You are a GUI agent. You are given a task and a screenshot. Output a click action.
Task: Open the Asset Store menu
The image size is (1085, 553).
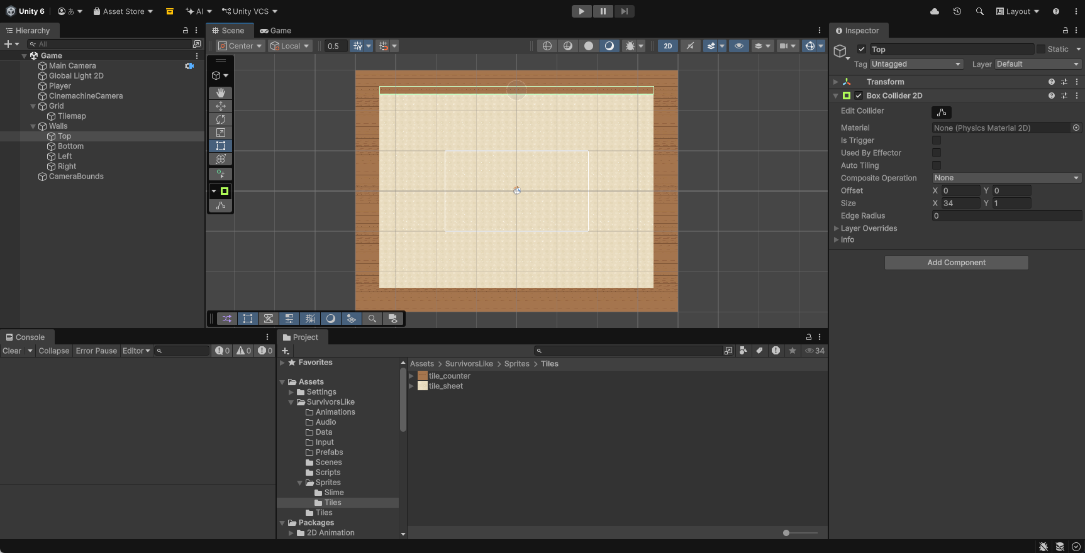click(x=123, y=11)
